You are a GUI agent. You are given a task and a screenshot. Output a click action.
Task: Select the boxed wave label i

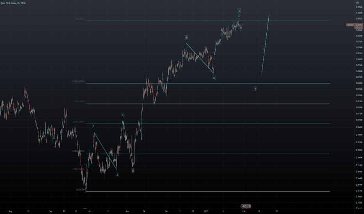tap(123, 115)
